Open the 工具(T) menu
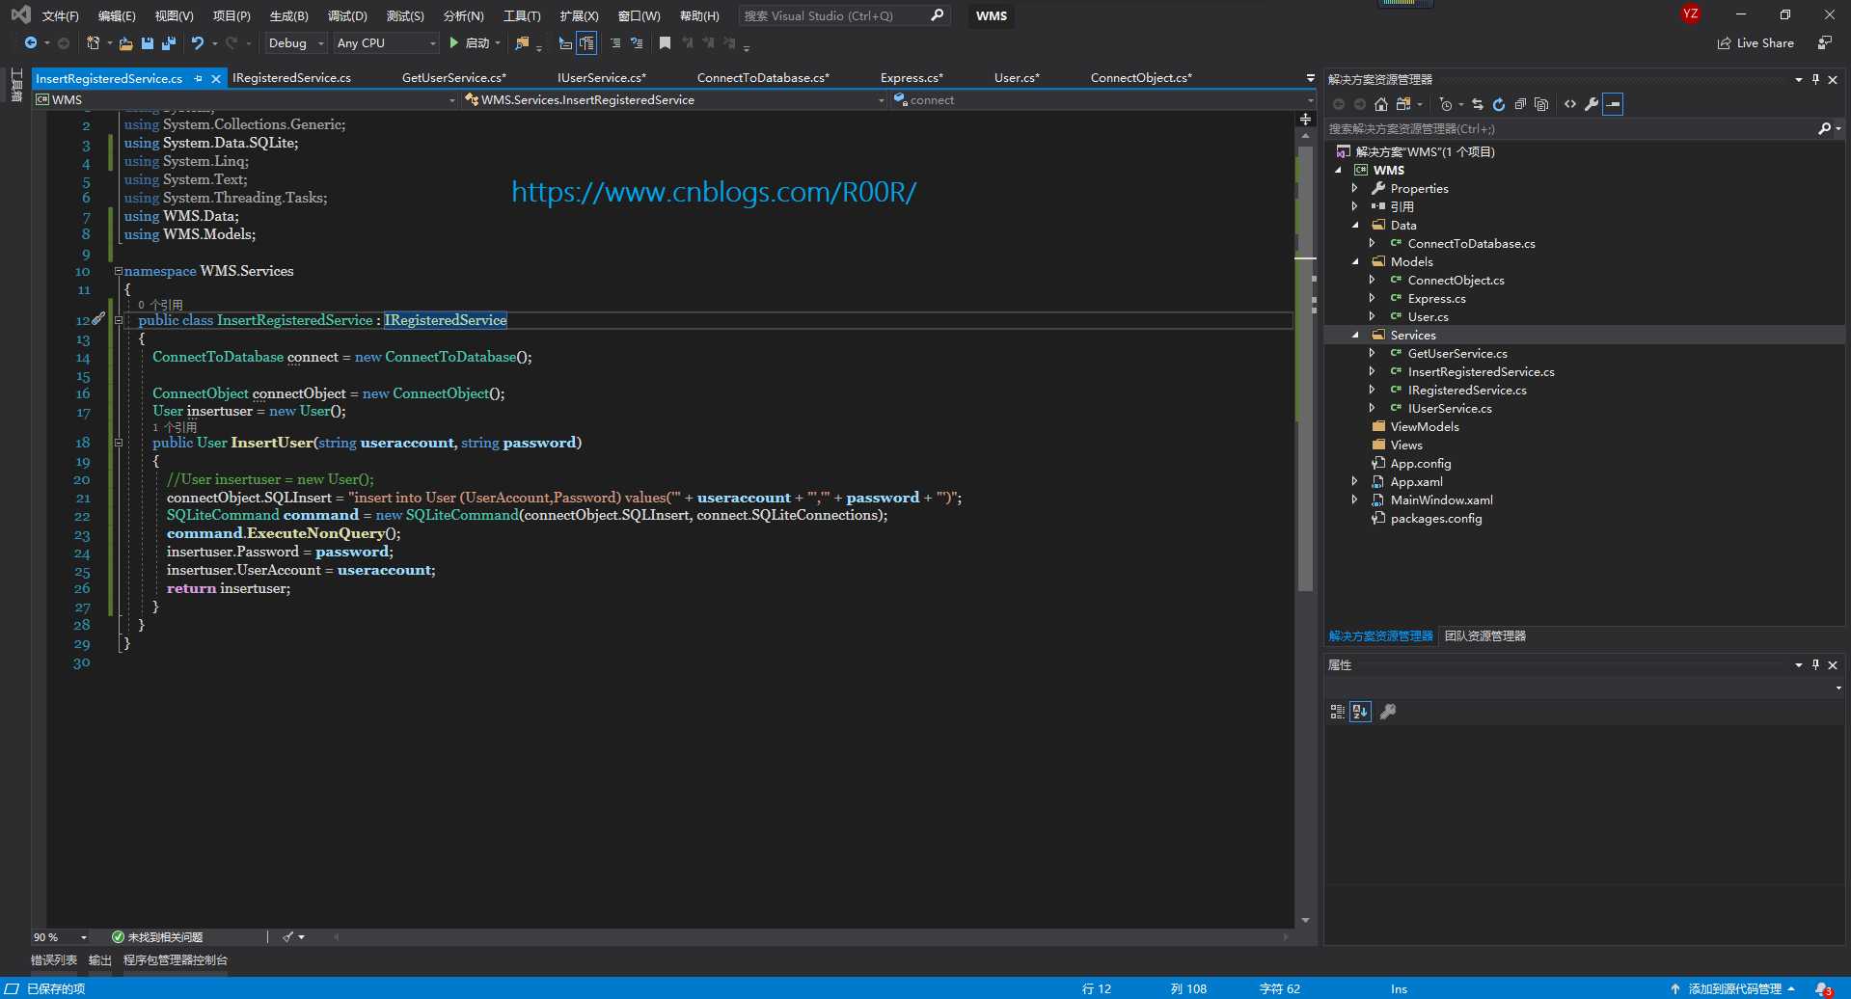 coord(522,16)
